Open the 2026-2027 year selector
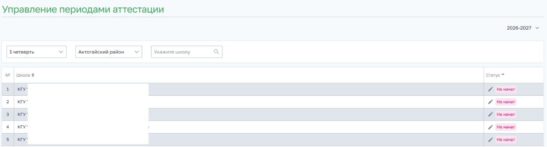 tap(523, 28)
